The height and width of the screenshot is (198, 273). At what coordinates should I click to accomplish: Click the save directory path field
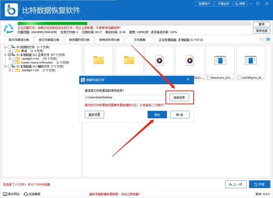pyautogui.click(x=125, y=97)
